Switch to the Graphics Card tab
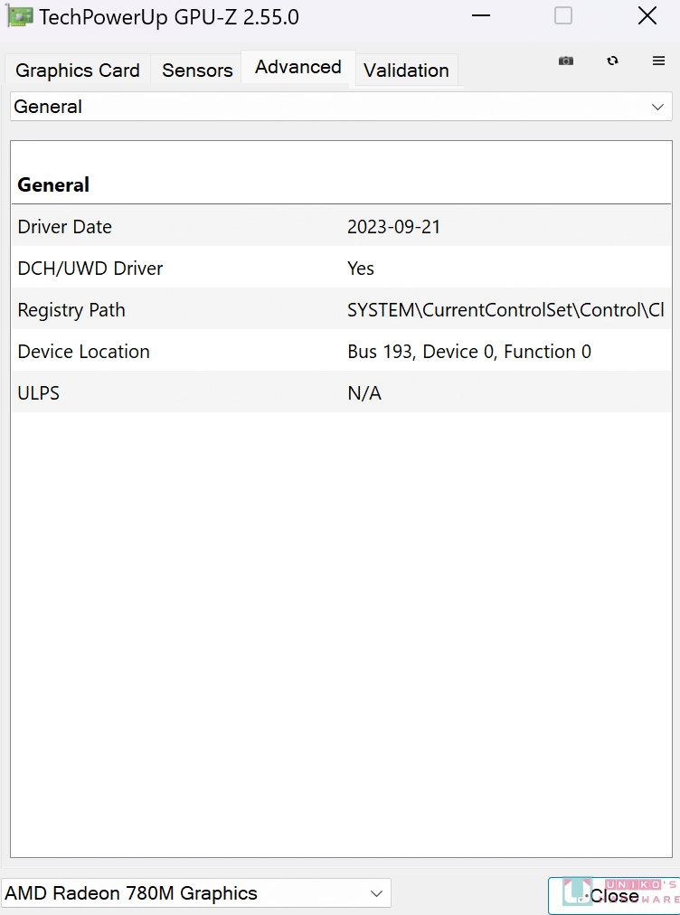This screenshot has height=915, width=680. point(78,70)
